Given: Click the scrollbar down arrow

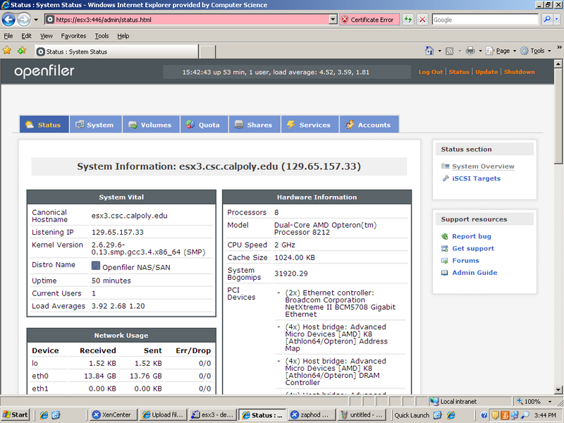Looking at the screenshot, I should coord(558,390).
